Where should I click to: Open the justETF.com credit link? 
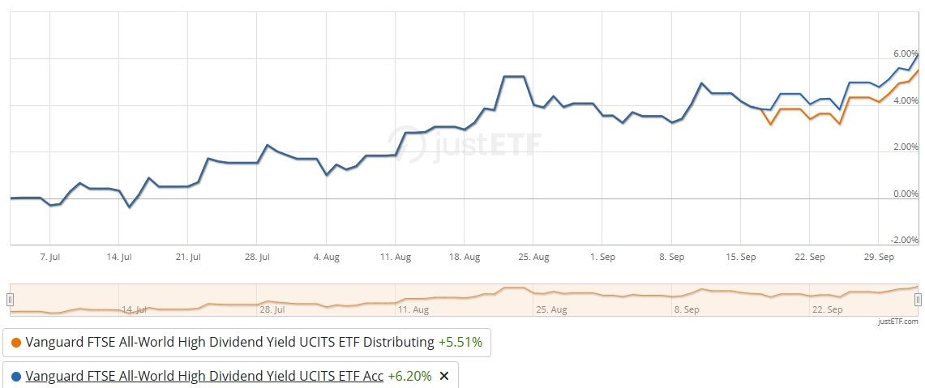897,322
